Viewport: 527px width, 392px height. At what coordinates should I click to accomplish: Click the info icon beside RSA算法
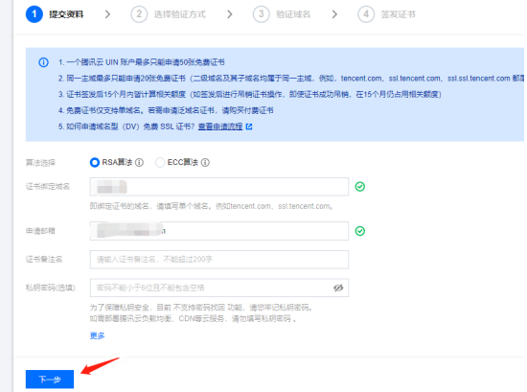pyautogui.click(x=139, y=162)
